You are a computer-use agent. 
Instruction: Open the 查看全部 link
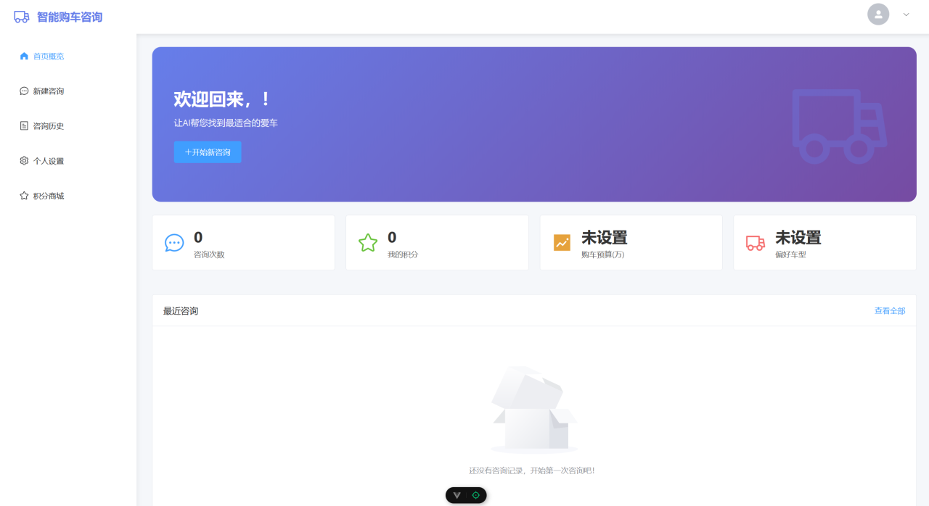890,311
